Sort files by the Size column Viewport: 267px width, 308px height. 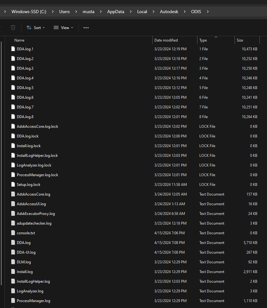point(240,40)
